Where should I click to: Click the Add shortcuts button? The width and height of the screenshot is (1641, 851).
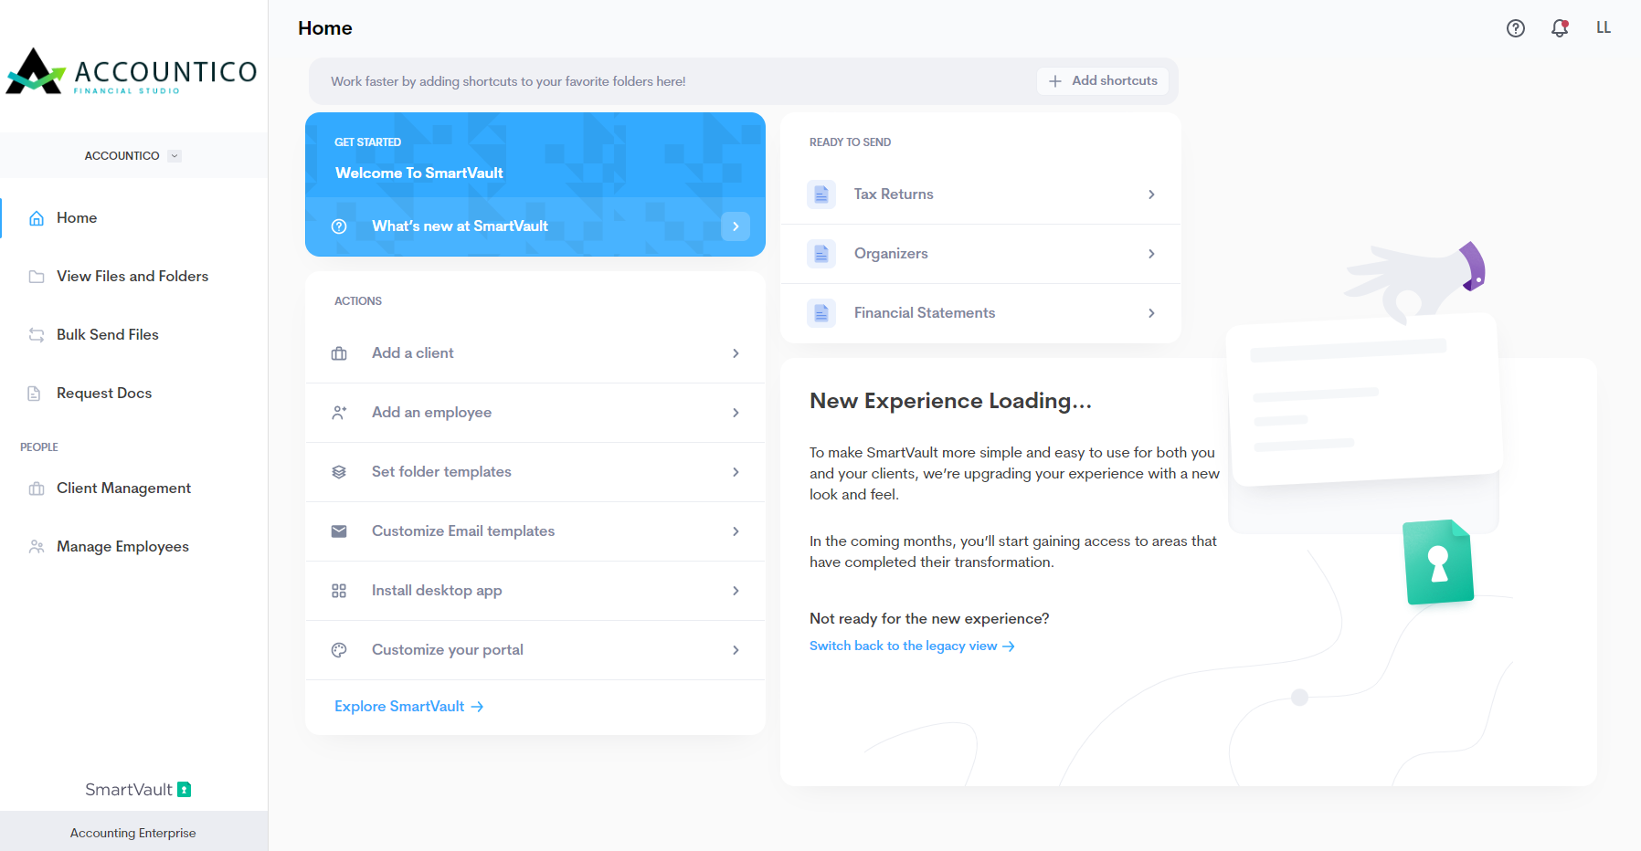(1103, 81)
